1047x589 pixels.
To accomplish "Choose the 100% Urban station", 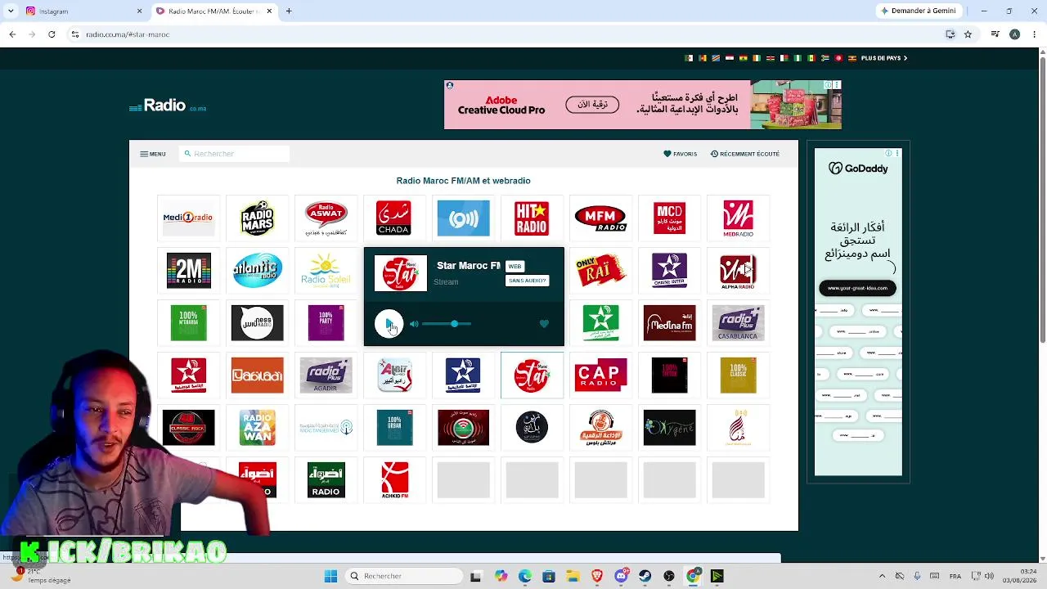I will tap(394, 427).
